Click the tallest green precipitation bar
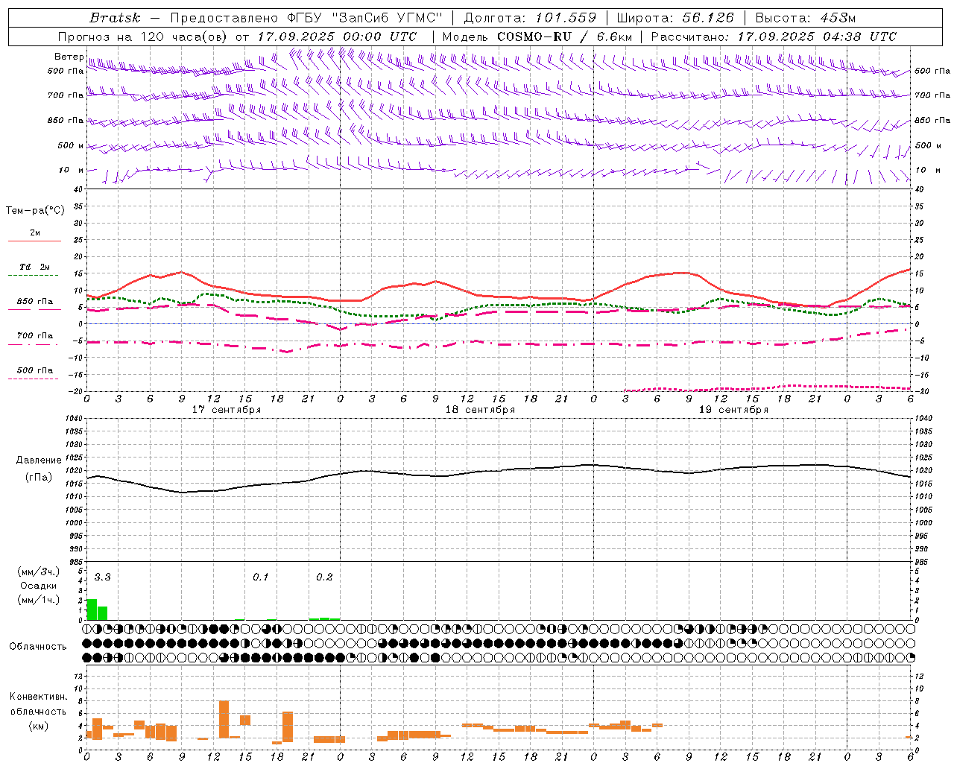 [x=92, y=610]
